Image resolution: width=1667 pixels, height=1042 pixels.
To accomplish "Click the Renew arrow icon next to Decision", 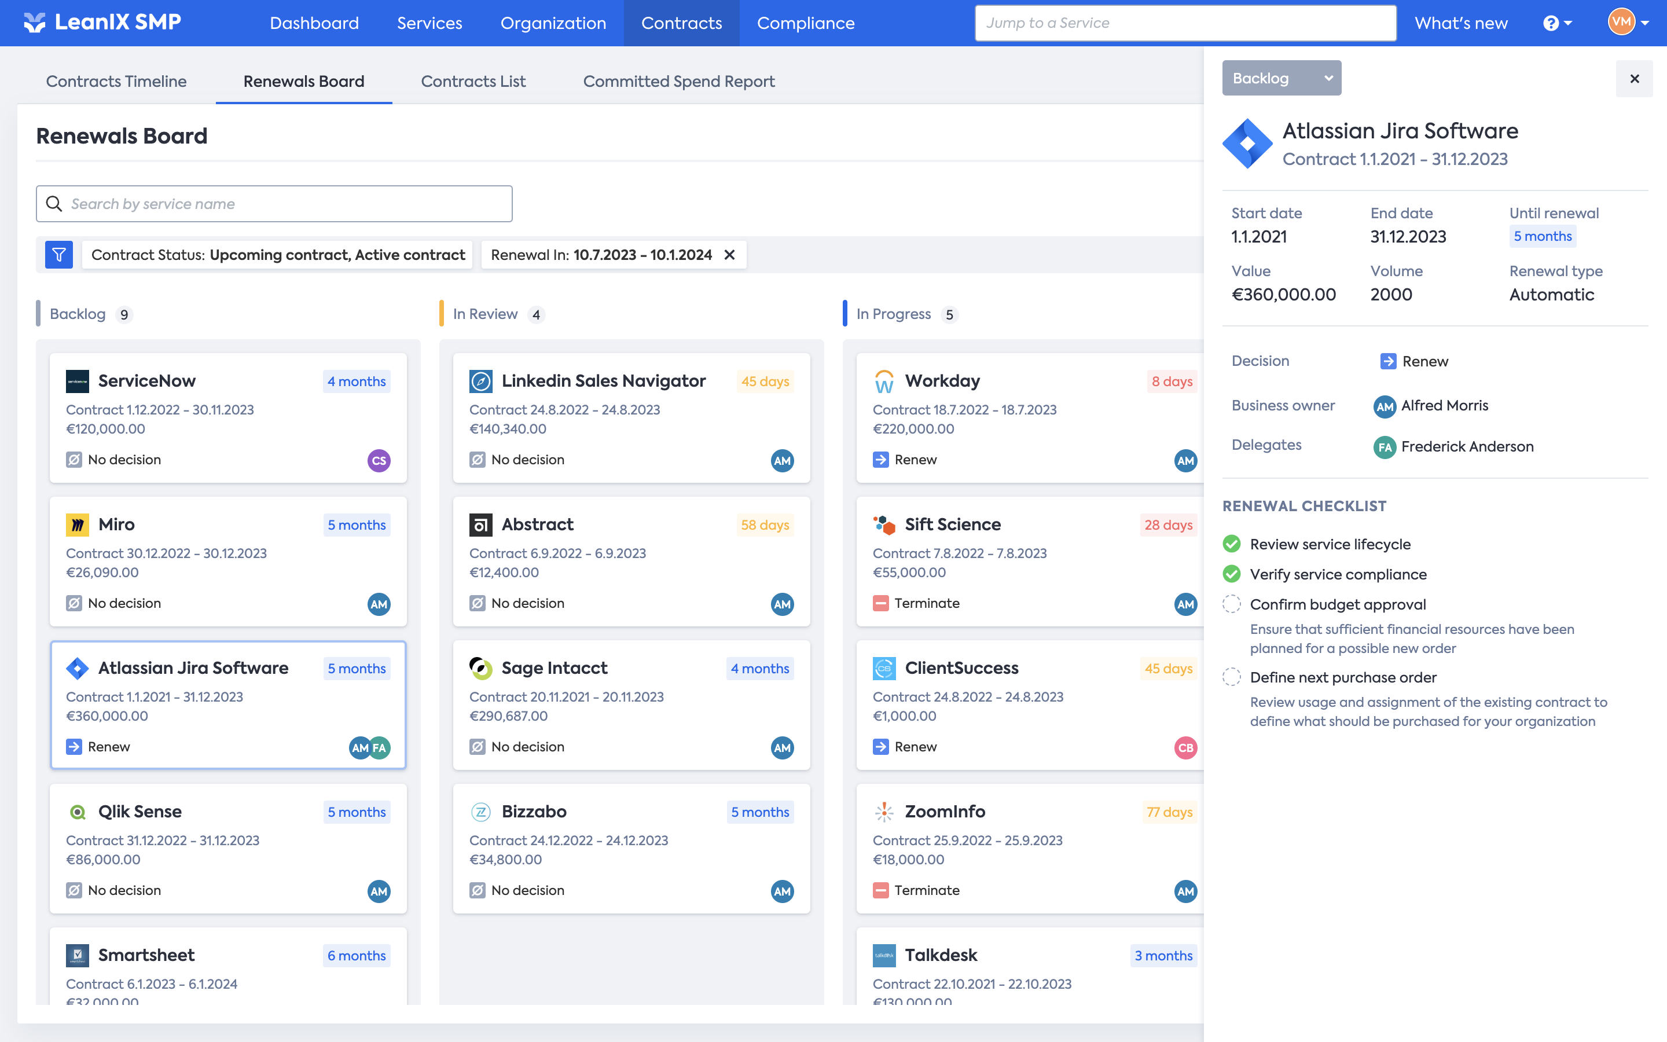I will [x=1388, y=361].
